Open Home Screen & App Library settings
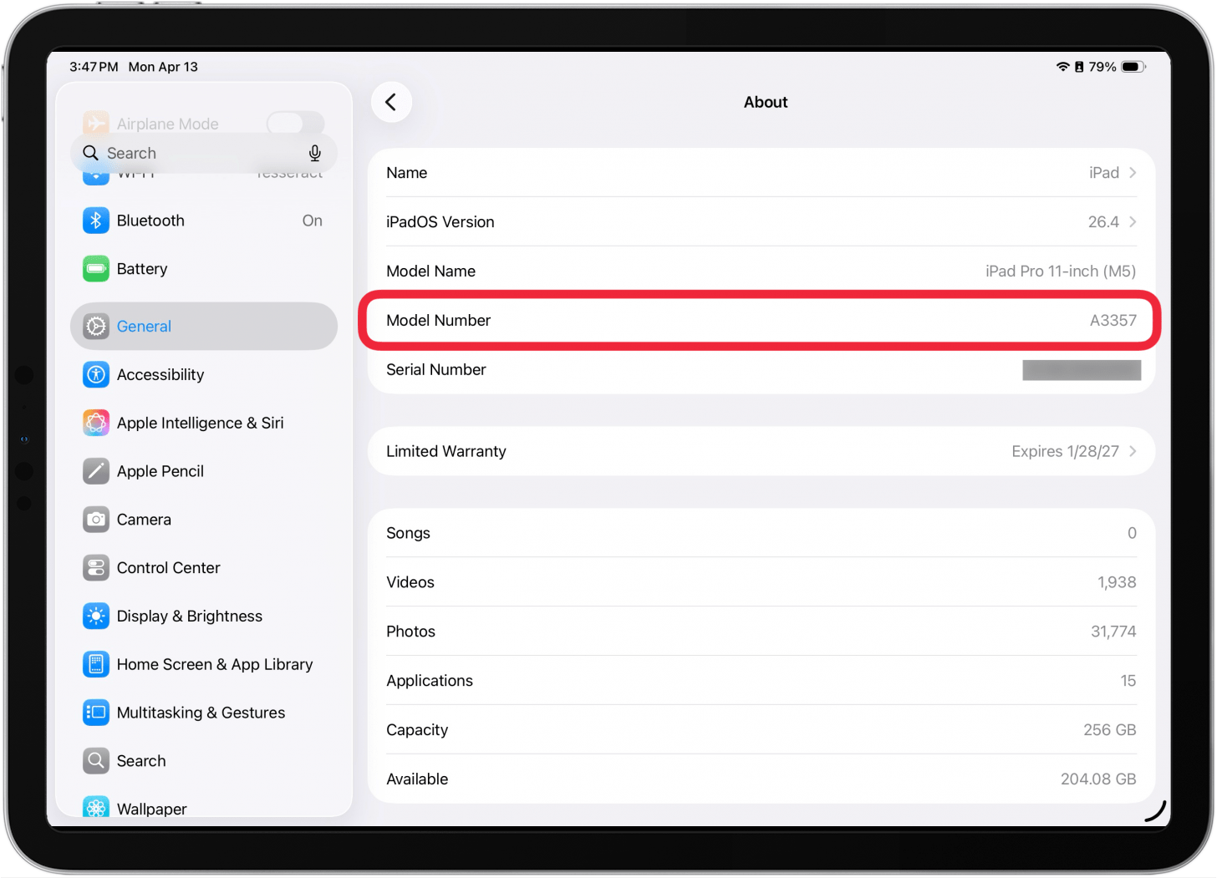 pos(204,665)
